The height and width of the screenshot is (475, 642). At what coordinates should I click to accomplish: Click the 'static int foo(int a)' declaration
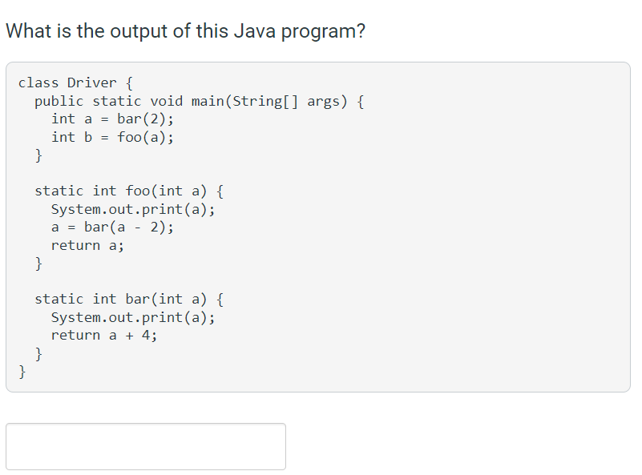click(129, 191)
